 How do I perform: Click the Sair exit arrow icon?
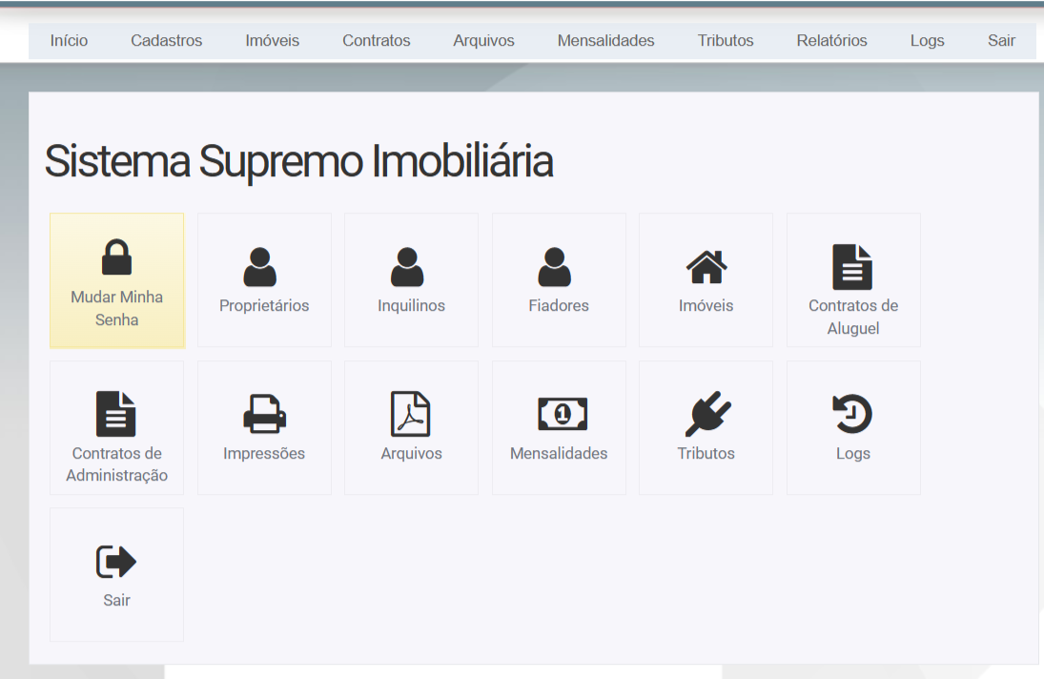[116, 562]
